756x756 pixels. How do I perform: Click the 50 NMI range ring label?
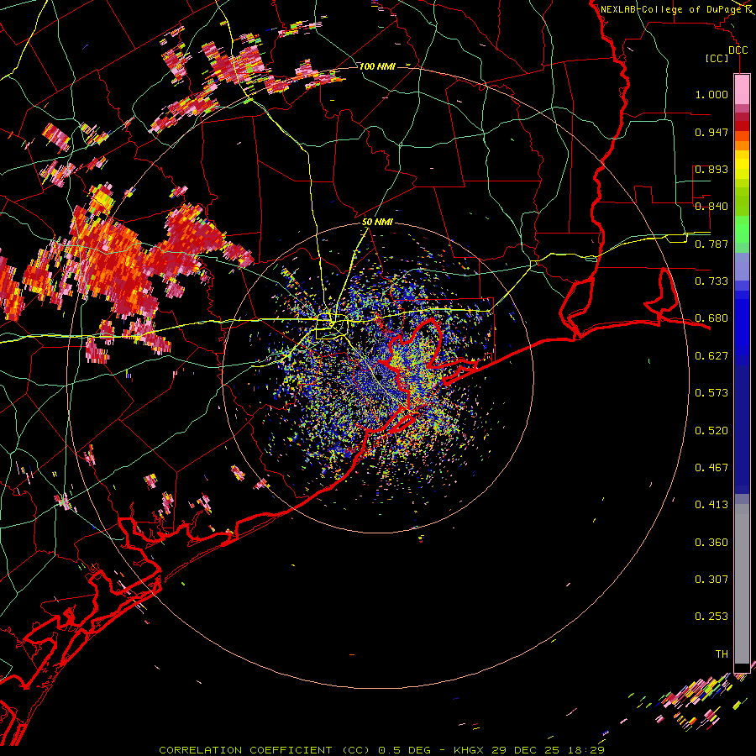(377, 222)
